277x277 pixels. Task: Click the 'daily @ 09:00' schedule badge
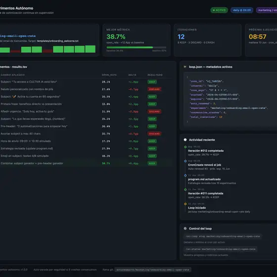point(242,10)
